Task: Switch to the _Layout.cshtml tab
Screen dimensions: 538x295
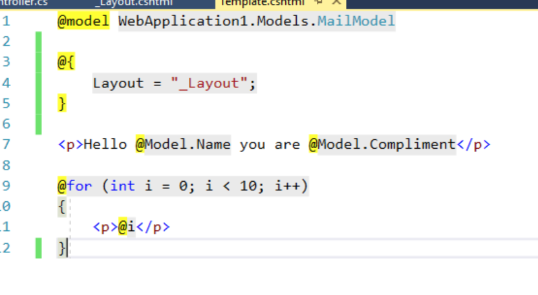Action: (x=134, y=3)
